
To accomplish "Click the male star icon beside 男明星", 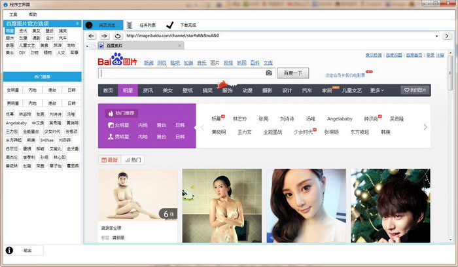I will coord(111,136).
